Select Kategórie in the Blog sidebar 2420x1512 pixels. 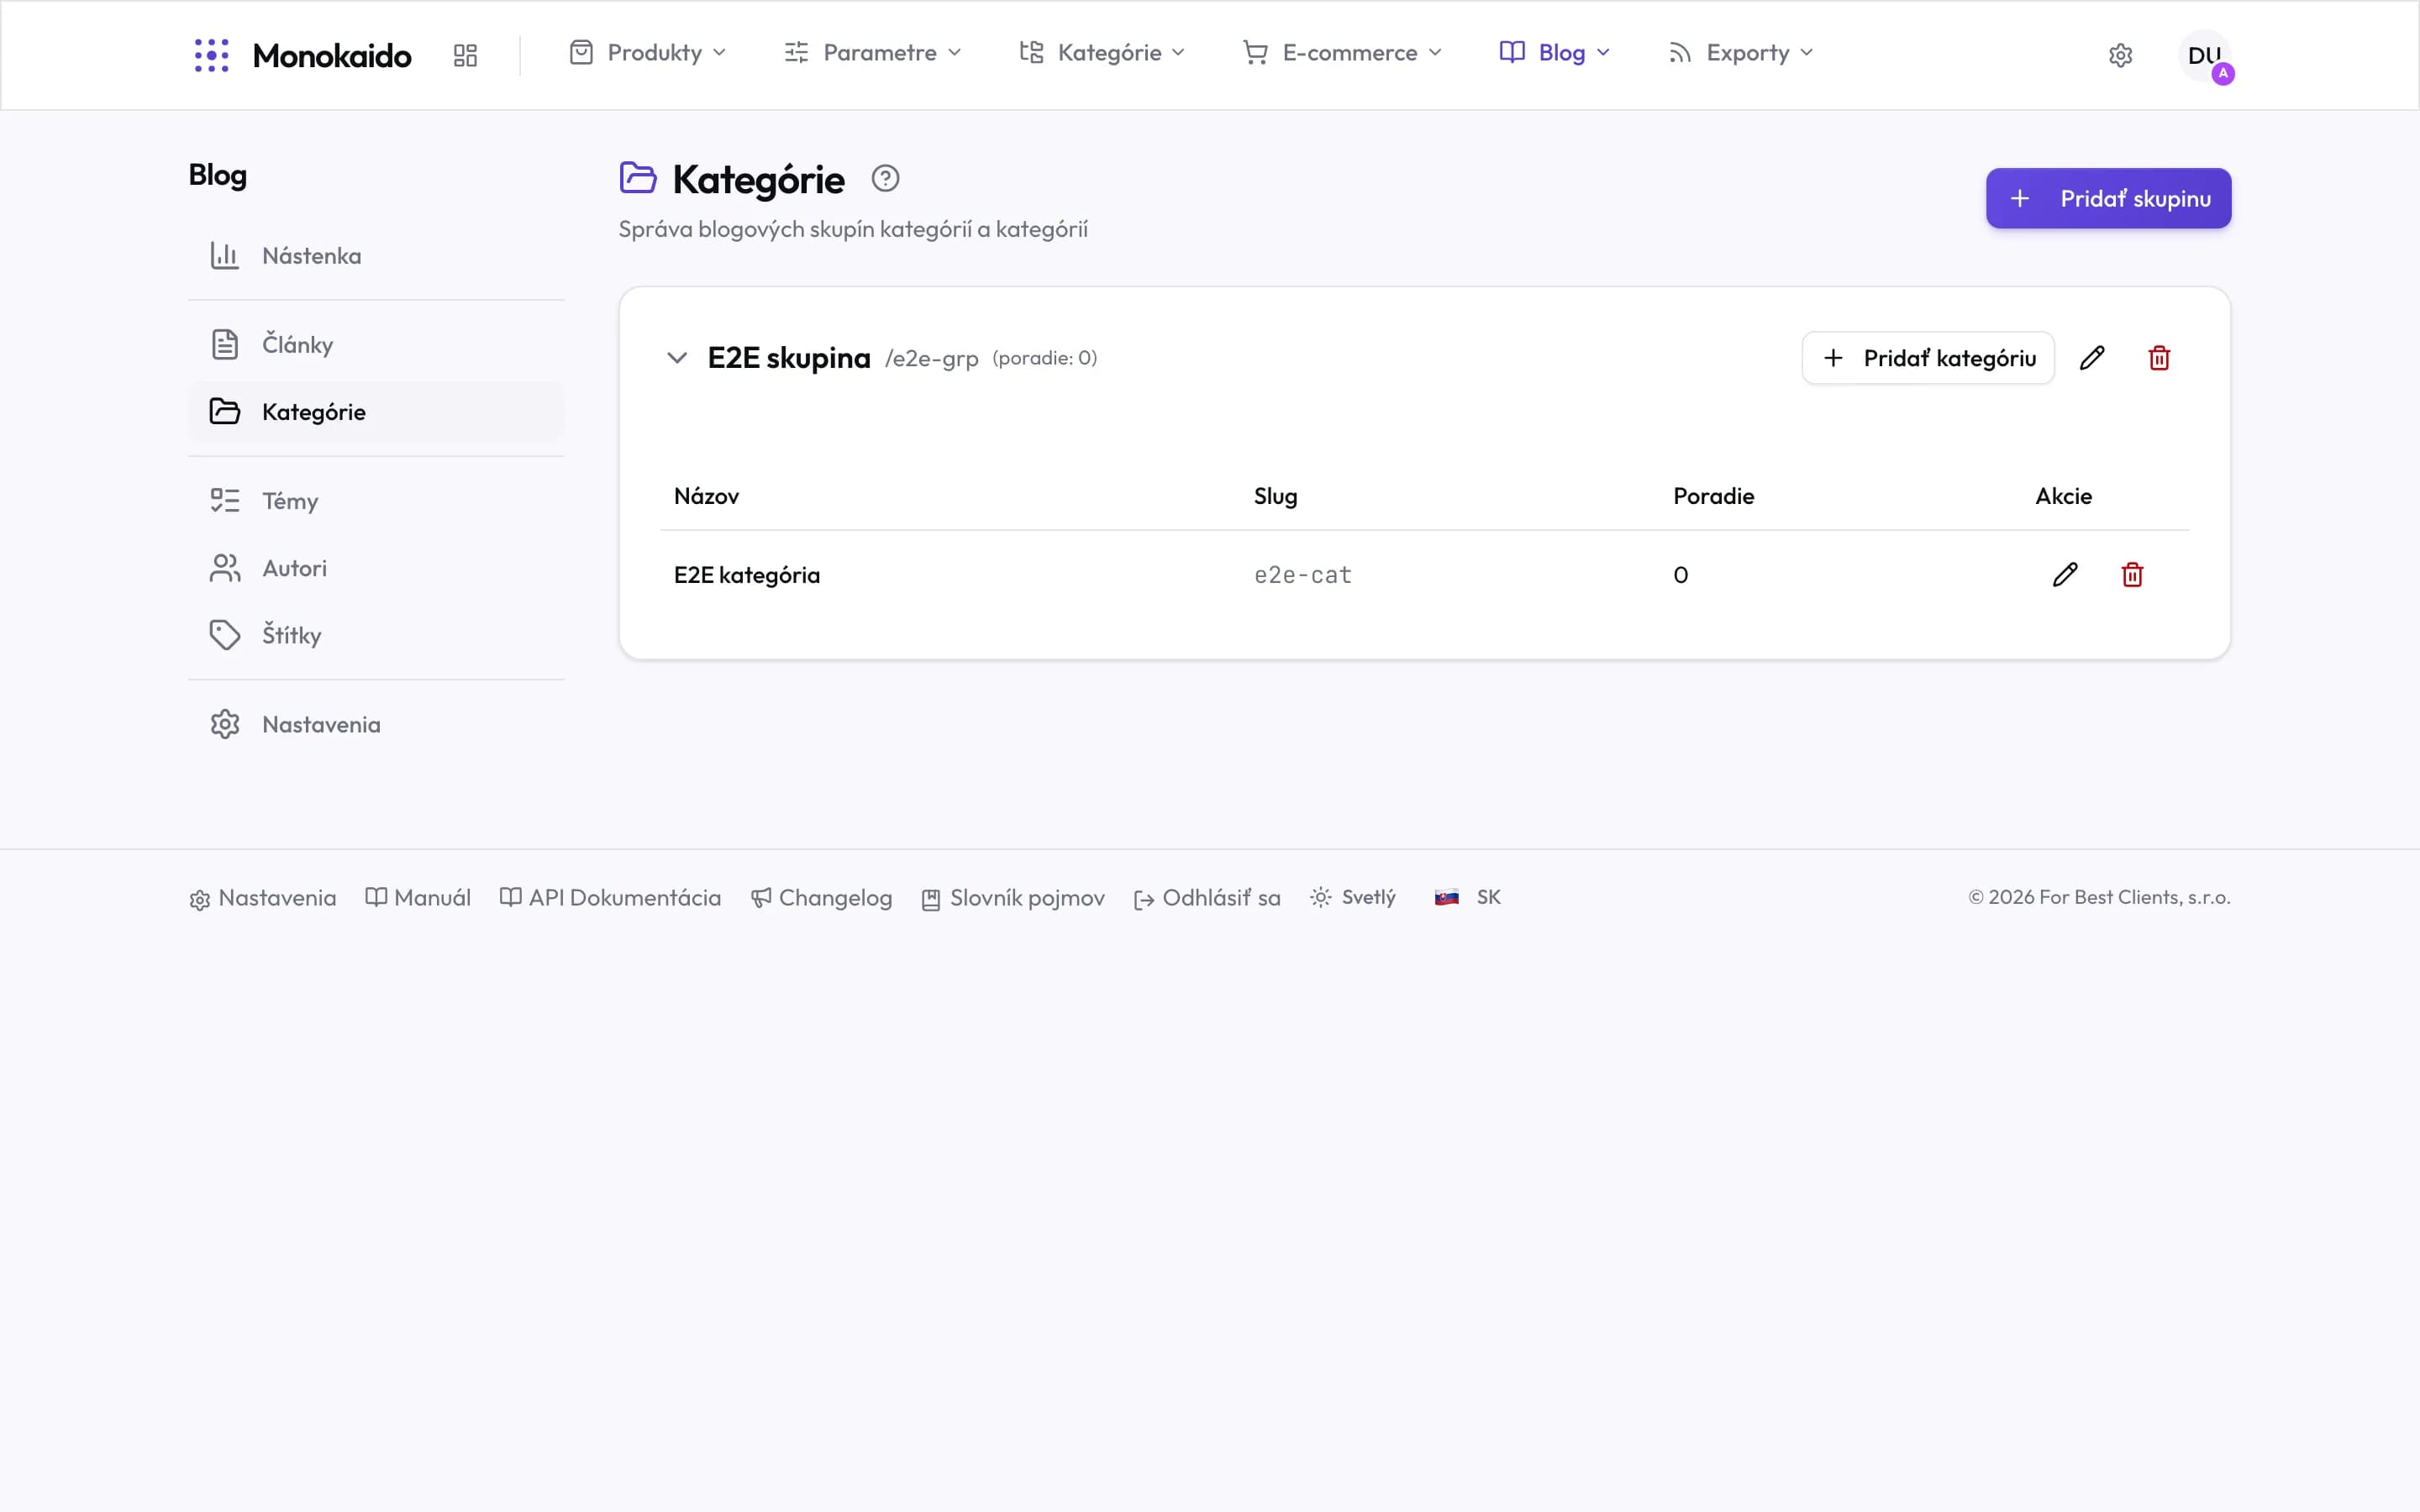tap(376, 412)
